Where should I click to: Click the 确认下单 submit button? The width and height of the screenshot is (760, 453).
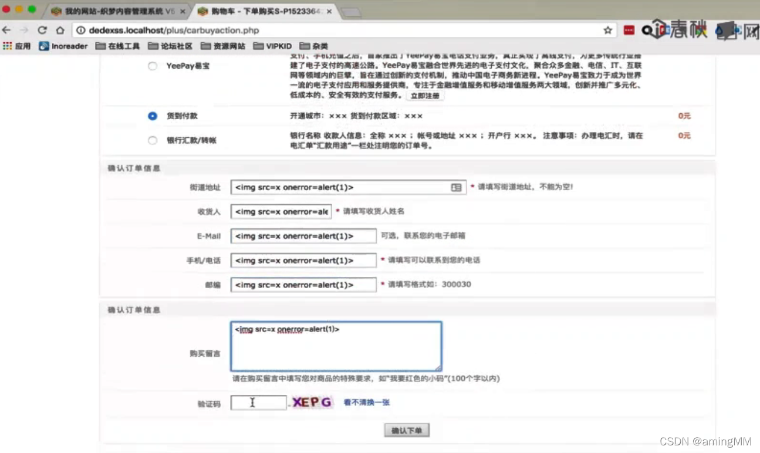pyautogui.click(x=407, y=430)
